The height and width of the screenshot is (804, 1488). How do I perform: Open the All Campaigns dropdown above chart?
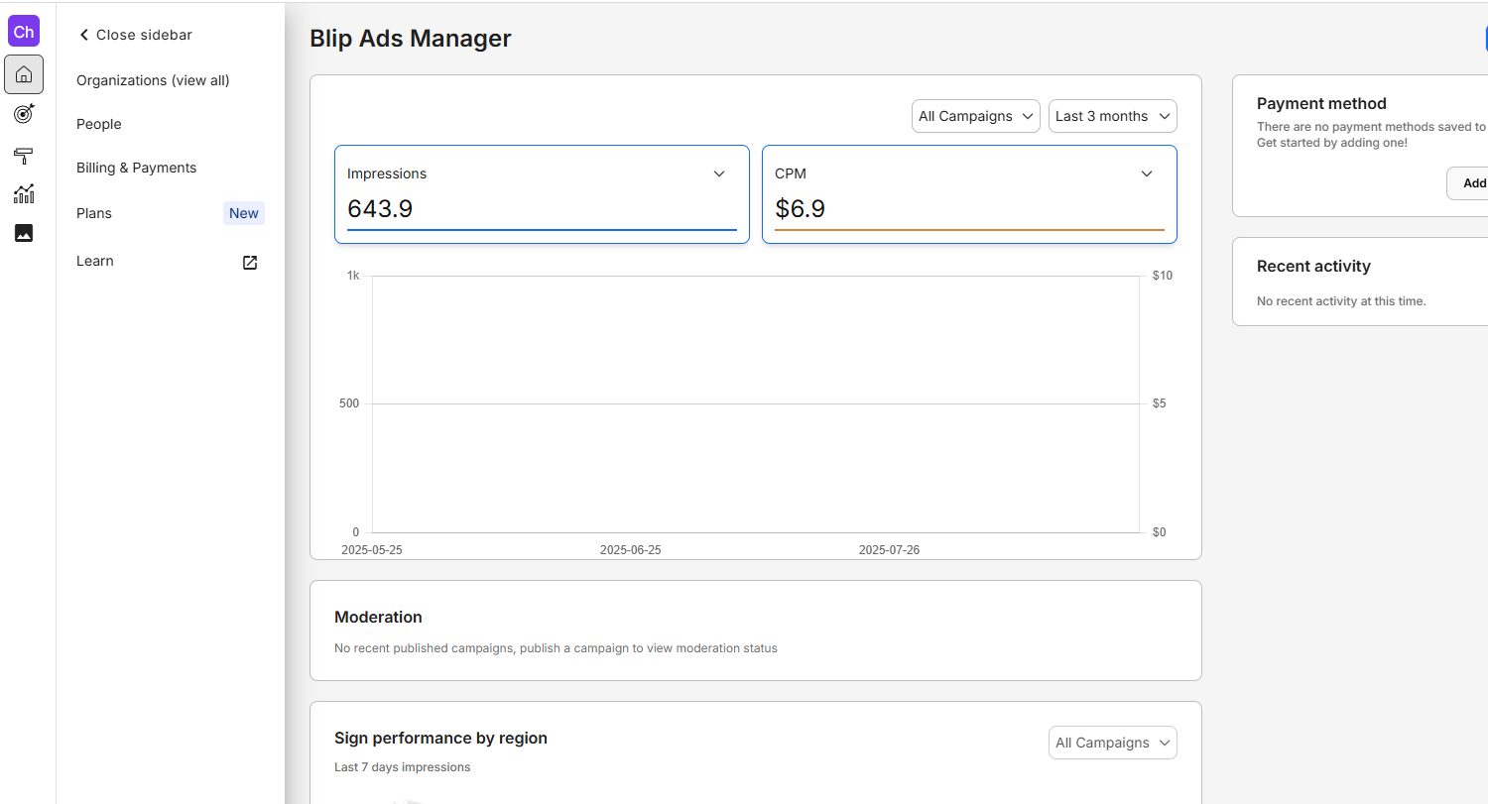976,116
